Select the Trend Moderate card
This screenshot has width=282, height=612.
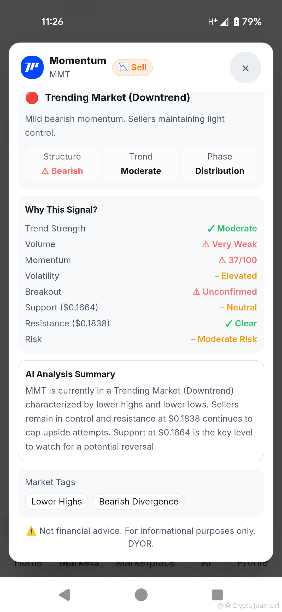click(141, 164)
